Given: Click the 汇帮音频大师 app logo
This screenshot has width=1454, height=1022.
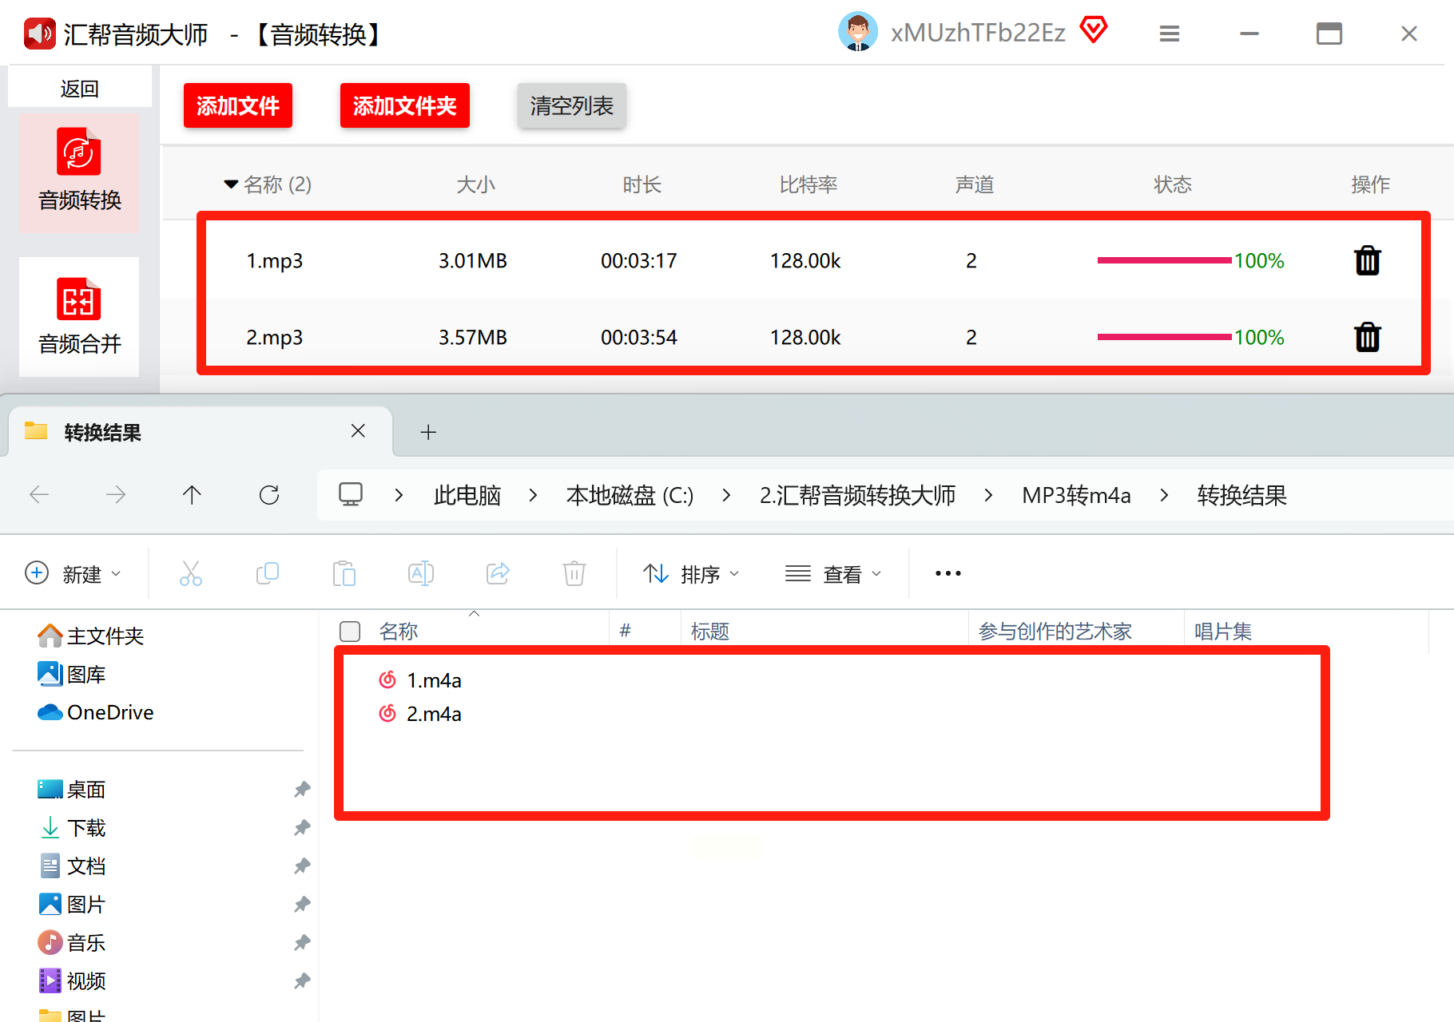Looking at the screenshot, I should click(x=40, y=34).
